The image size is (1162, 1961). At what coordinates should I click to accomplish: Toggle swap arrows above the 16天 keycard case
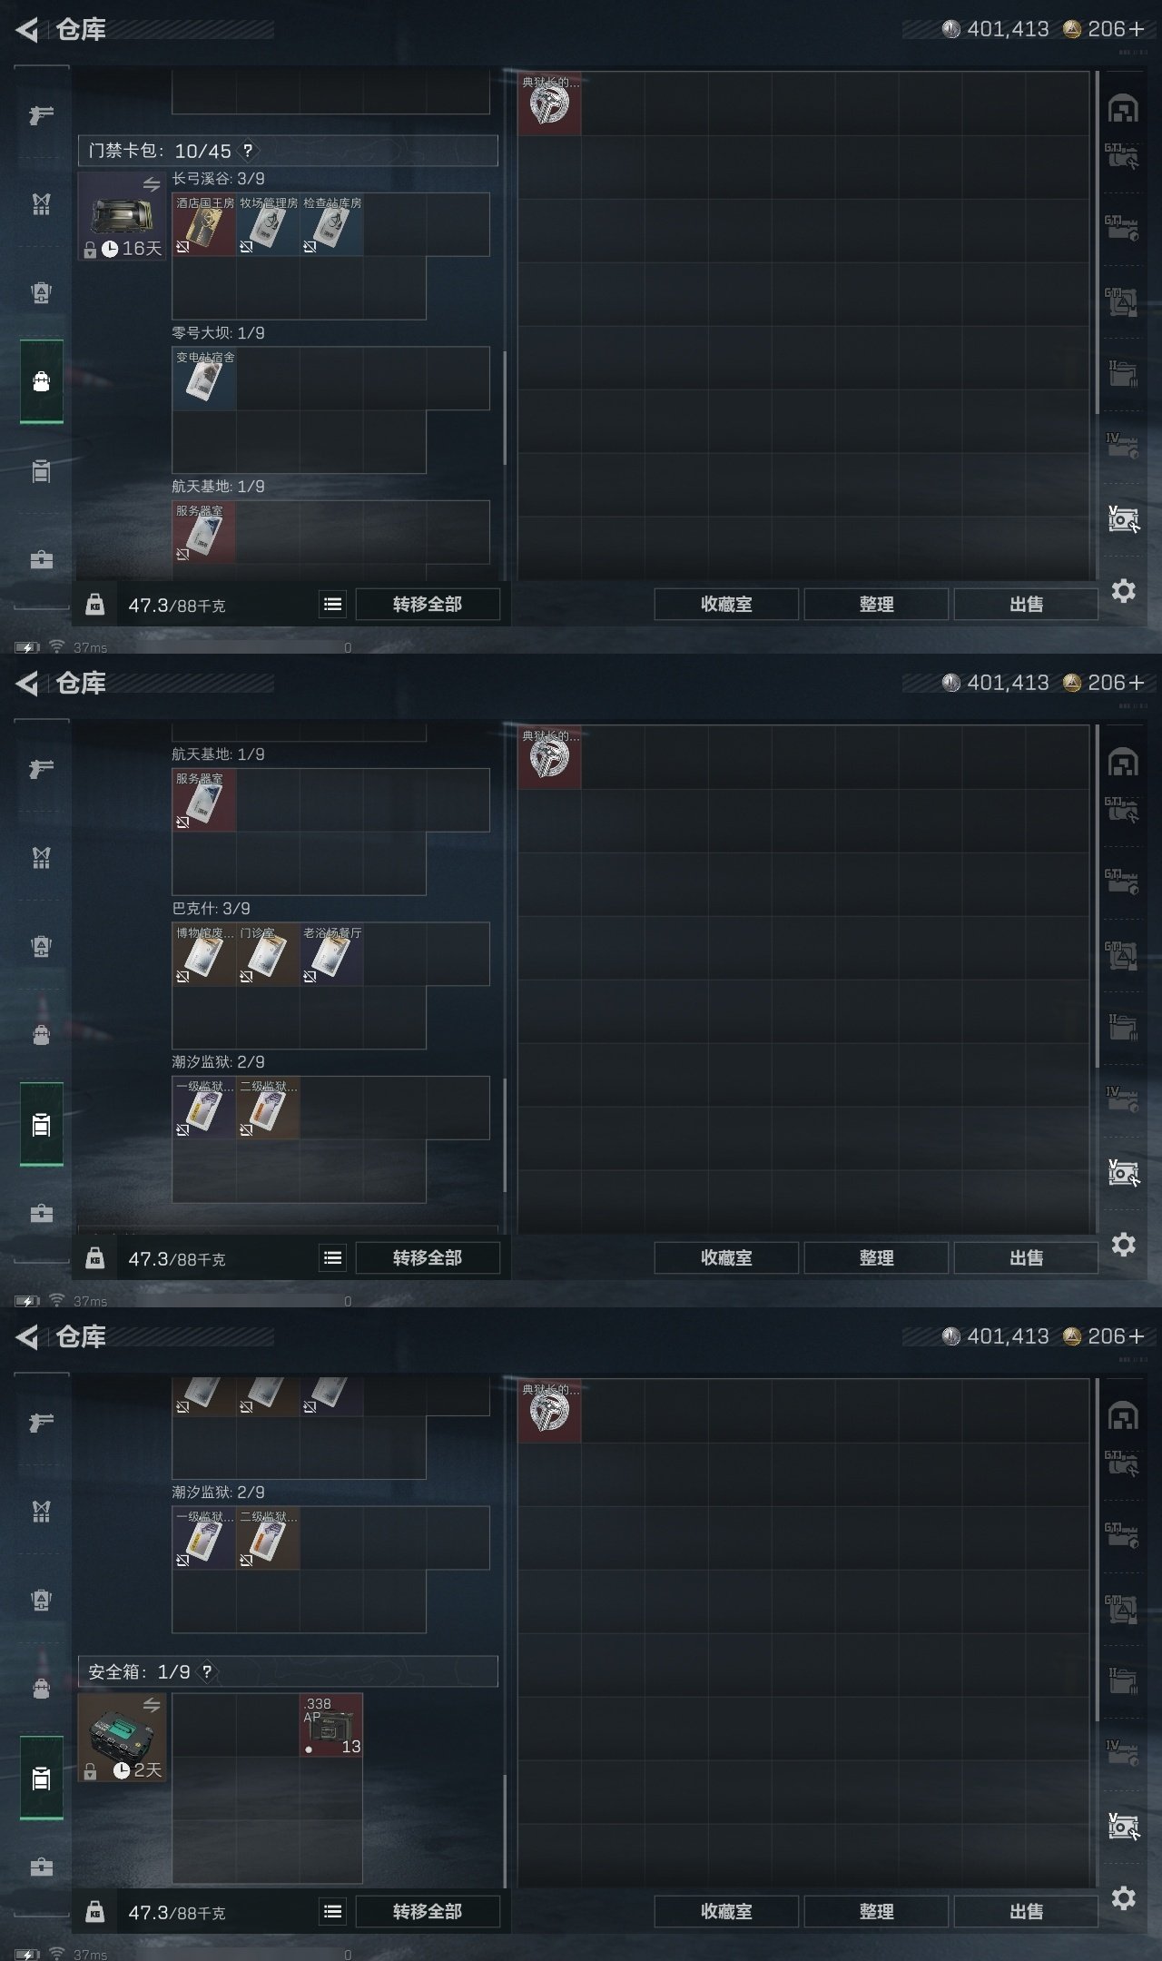152,185
